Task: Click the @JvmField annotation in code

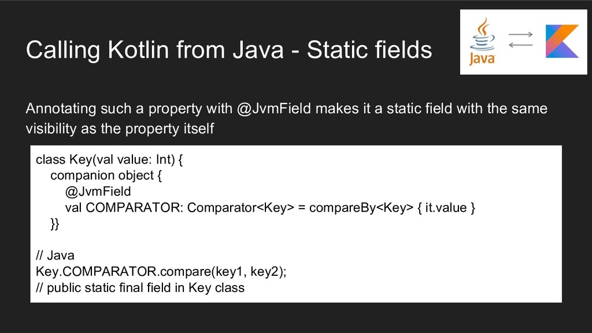Action: point(98,191)
